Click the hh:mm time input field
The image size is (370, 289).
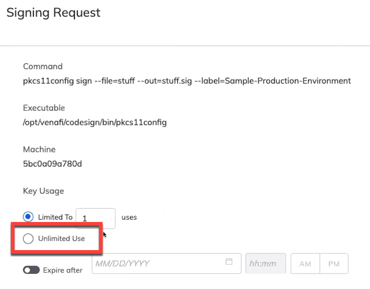click(x=266, y=263)
